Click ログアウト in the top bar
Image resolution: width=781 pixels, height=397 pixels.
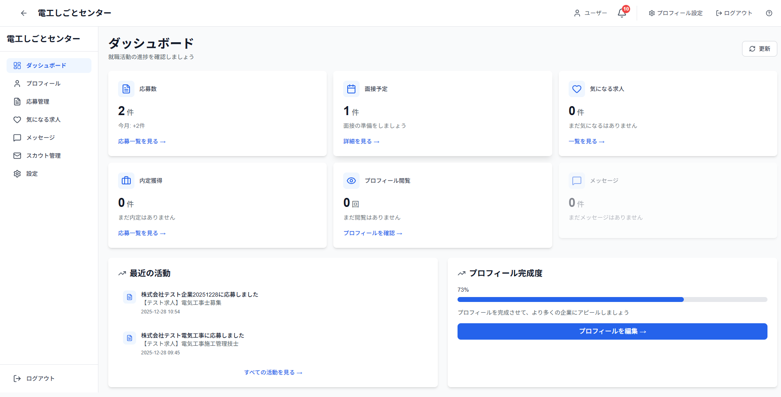tap(734, 13)
